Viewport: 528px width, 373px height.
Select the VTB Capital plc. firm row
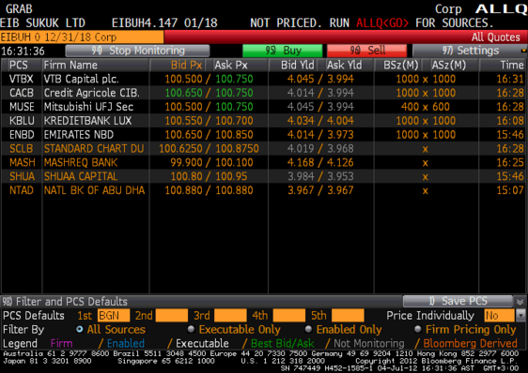81,79
